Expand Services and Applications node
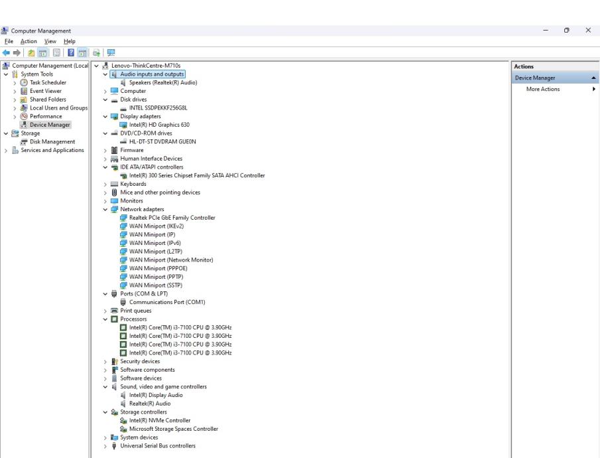This screenshot has height=458, width=600. point(6,151)
